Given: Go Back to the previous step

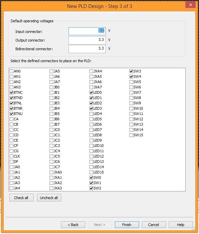Looking at the screenshot, I should pyautogui.click(x=73, y=225).
